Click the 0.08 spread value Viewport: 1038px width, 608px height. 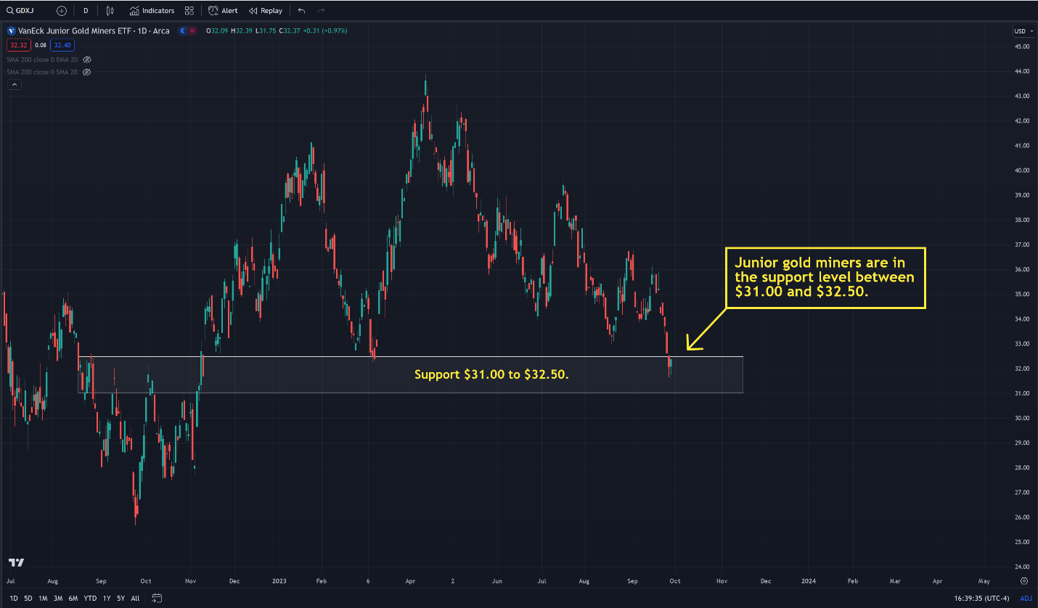[x=41, y=45]
